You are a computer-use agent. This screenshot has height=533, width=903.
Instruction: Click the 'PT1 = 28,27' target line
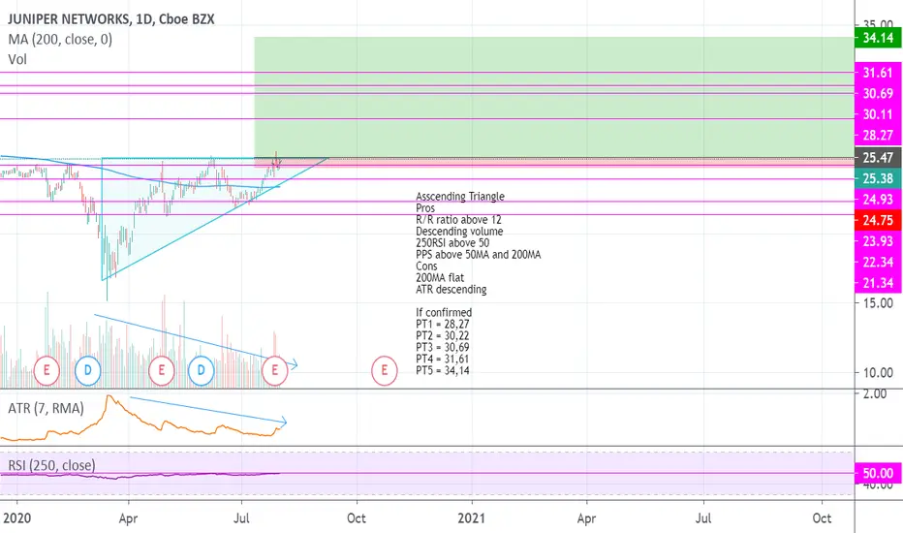(442, 324)
